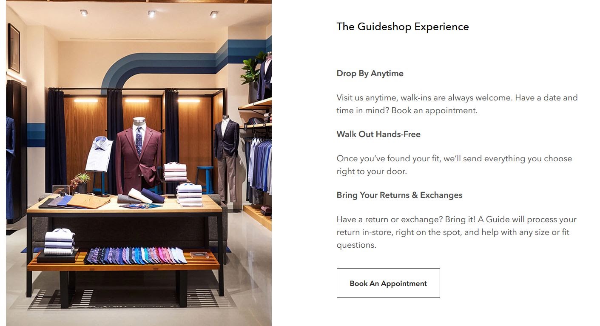This screenshot has width=600, height=326.
Task: Click the paragraph about in-store return processing
Action: coord(456,232)
